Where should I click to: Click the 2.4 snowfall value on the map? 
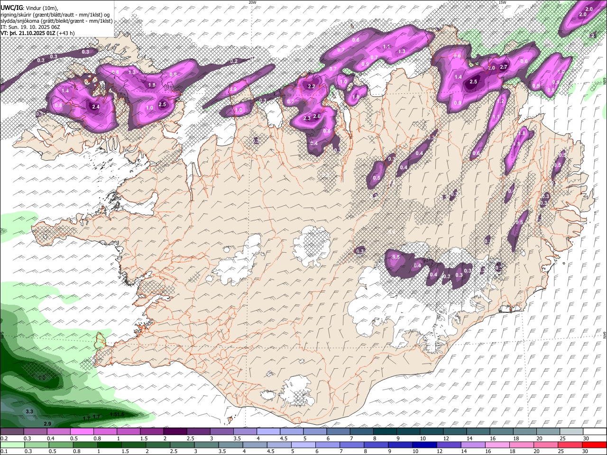96,107
